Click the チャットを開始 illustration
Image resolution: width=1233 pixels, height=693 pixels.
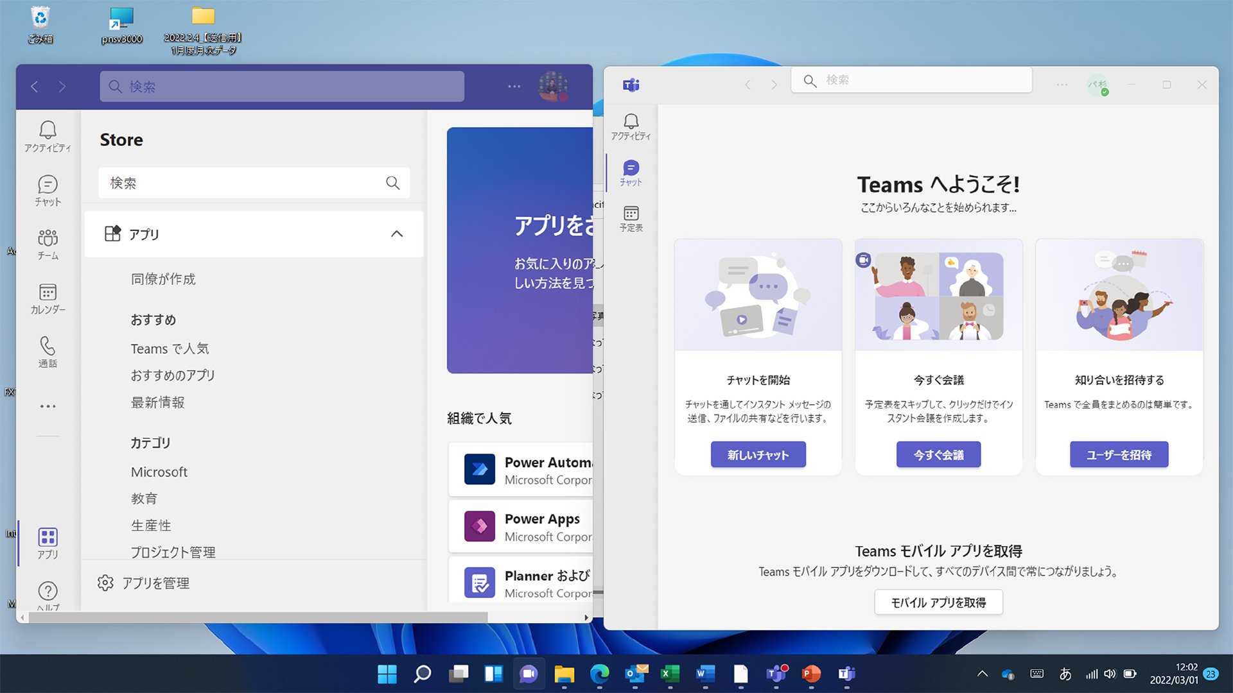(x=758, y=295)
